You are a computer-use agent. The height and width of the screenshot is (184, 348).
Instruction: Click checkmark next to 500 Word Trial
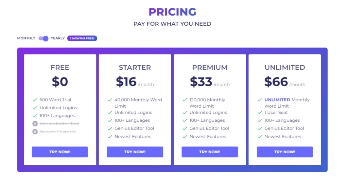(35, 100)
